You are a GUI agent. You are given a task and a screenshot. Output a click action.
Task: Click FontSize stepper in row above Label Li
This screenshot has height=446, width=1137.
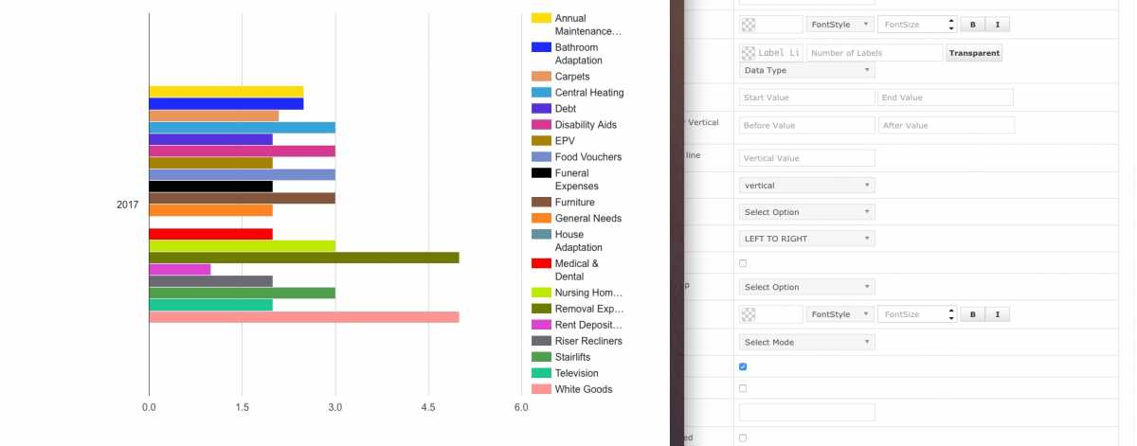951,24
